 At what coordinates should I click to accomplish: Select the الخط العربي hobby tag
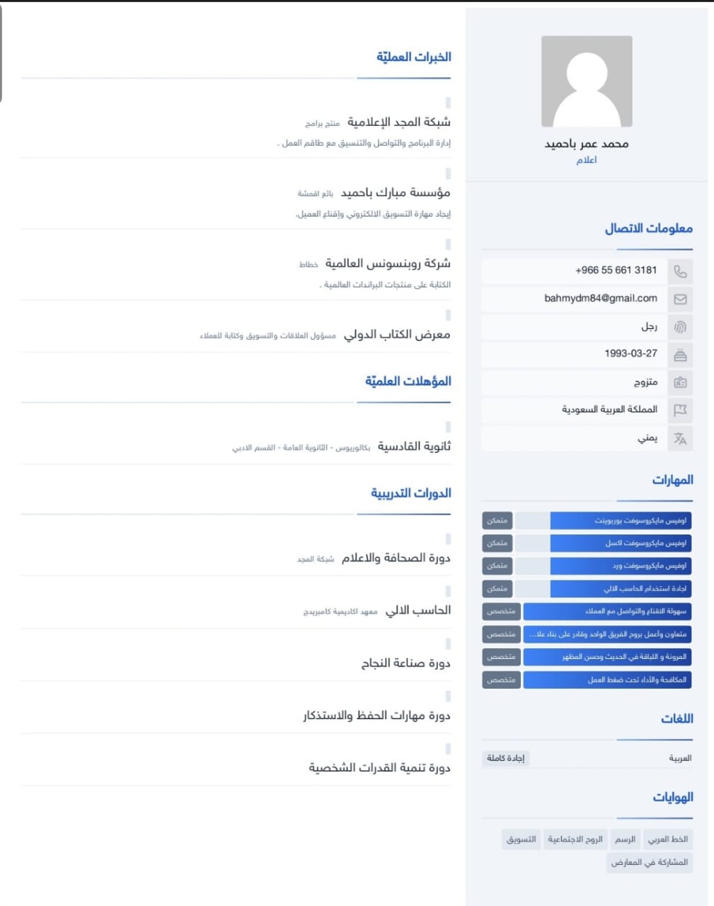coord(668,839)
